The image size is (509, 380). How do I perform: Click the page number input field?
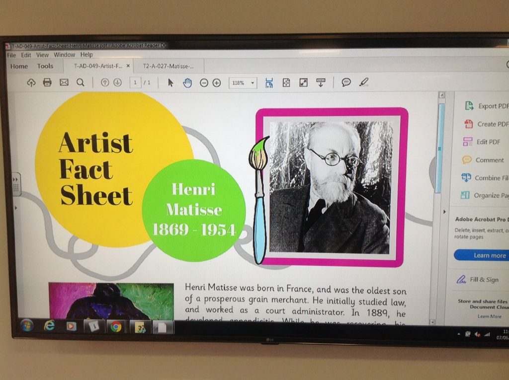[135, 83]
